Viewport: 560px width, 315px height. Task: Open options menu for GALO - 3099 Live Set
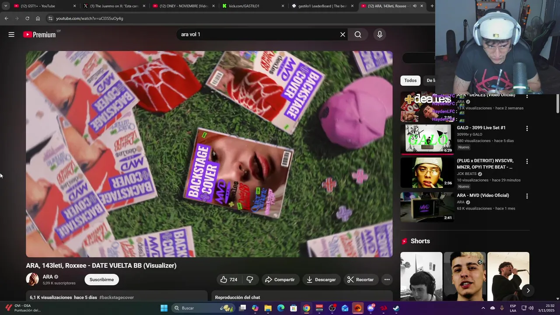527,129
